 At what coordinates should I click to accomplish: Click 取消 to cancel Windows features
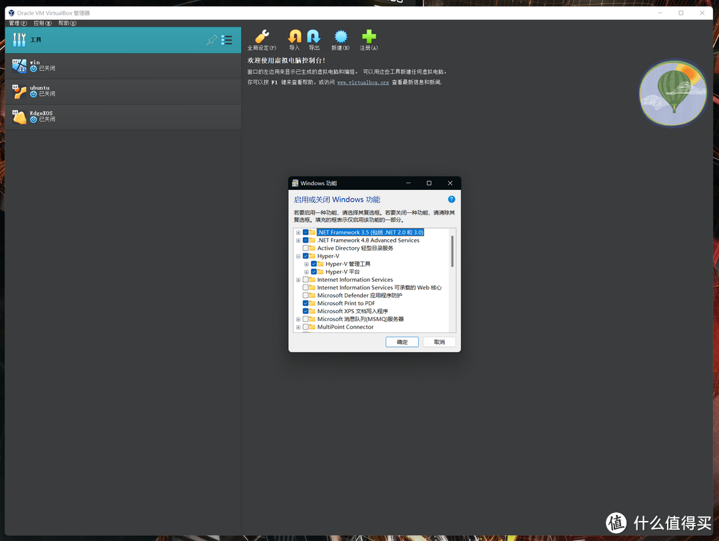(439, 342)
